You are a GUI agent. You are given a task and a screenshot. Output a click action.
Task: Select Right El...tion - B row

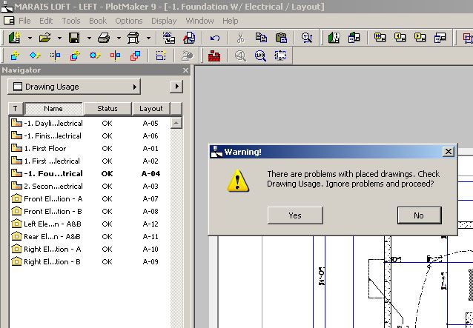tap(90, 262)
